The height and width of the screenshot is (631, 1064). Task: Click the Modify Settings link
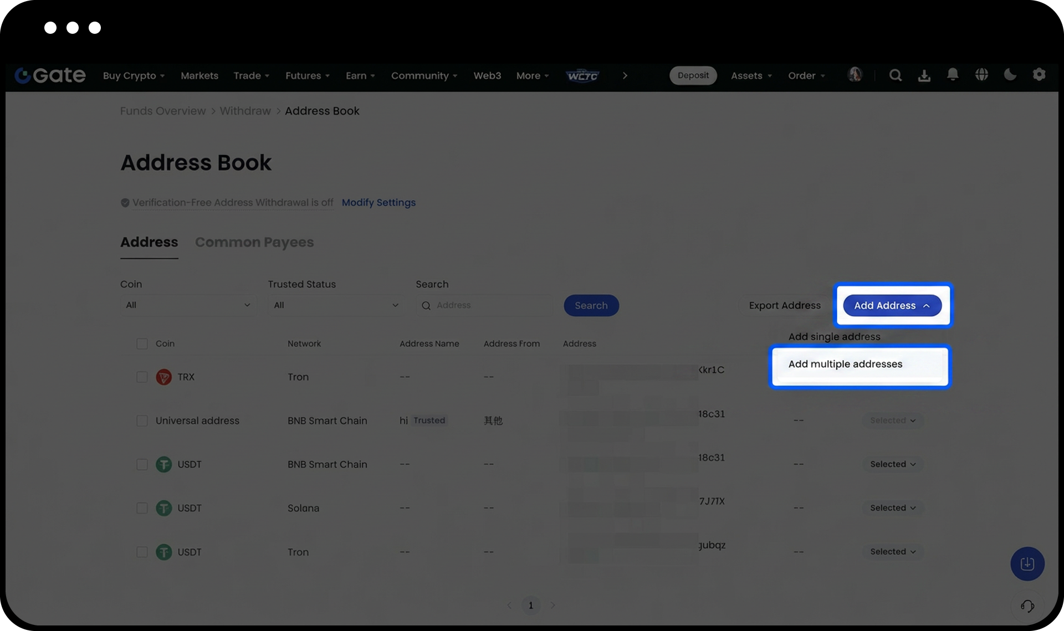pyautogui.click(x=378, y=203)
